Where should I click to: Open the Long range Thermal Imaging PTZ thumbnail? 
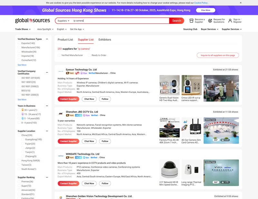tap(192, 170)
